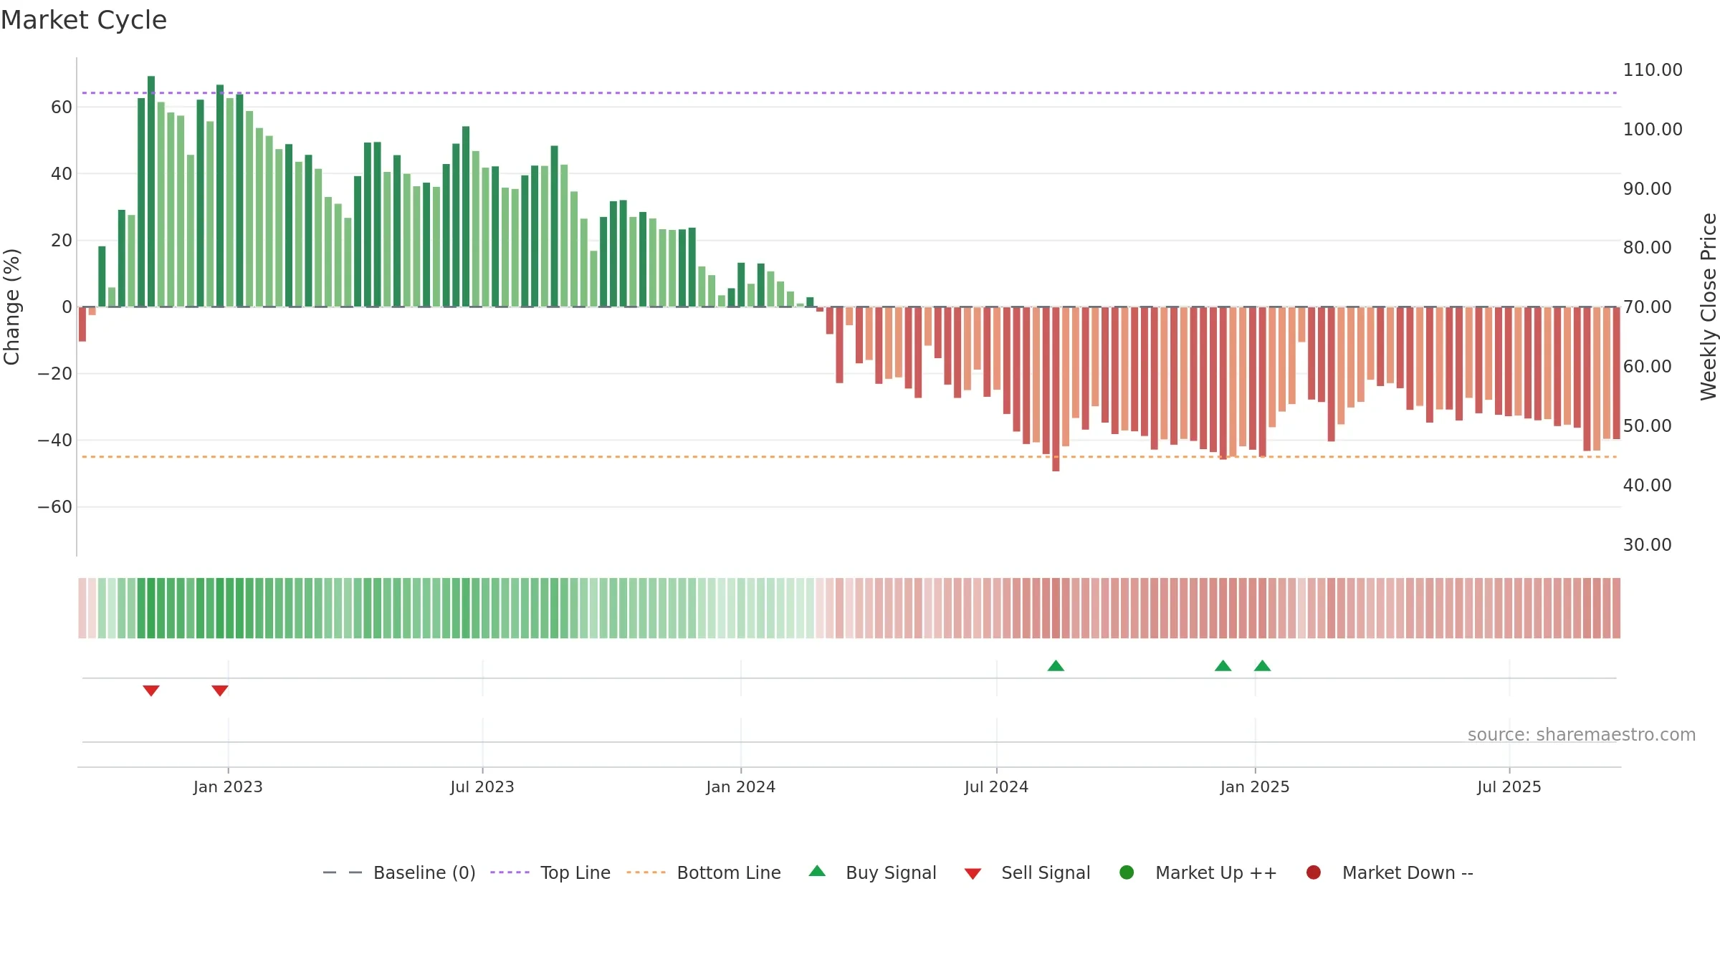Click the Jul 2025 axis label
This screenshot has height=967, width=1720.
tap(1509, 786)
